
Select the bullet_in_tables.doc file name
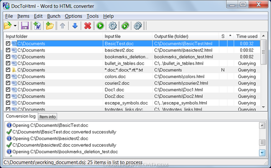tap(124, 63)
